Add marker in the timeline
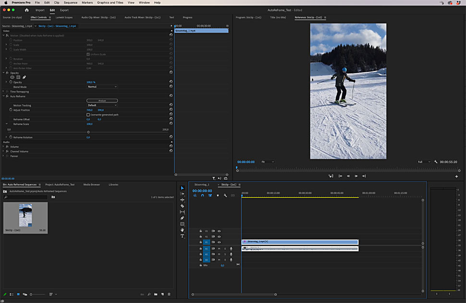 218,195
